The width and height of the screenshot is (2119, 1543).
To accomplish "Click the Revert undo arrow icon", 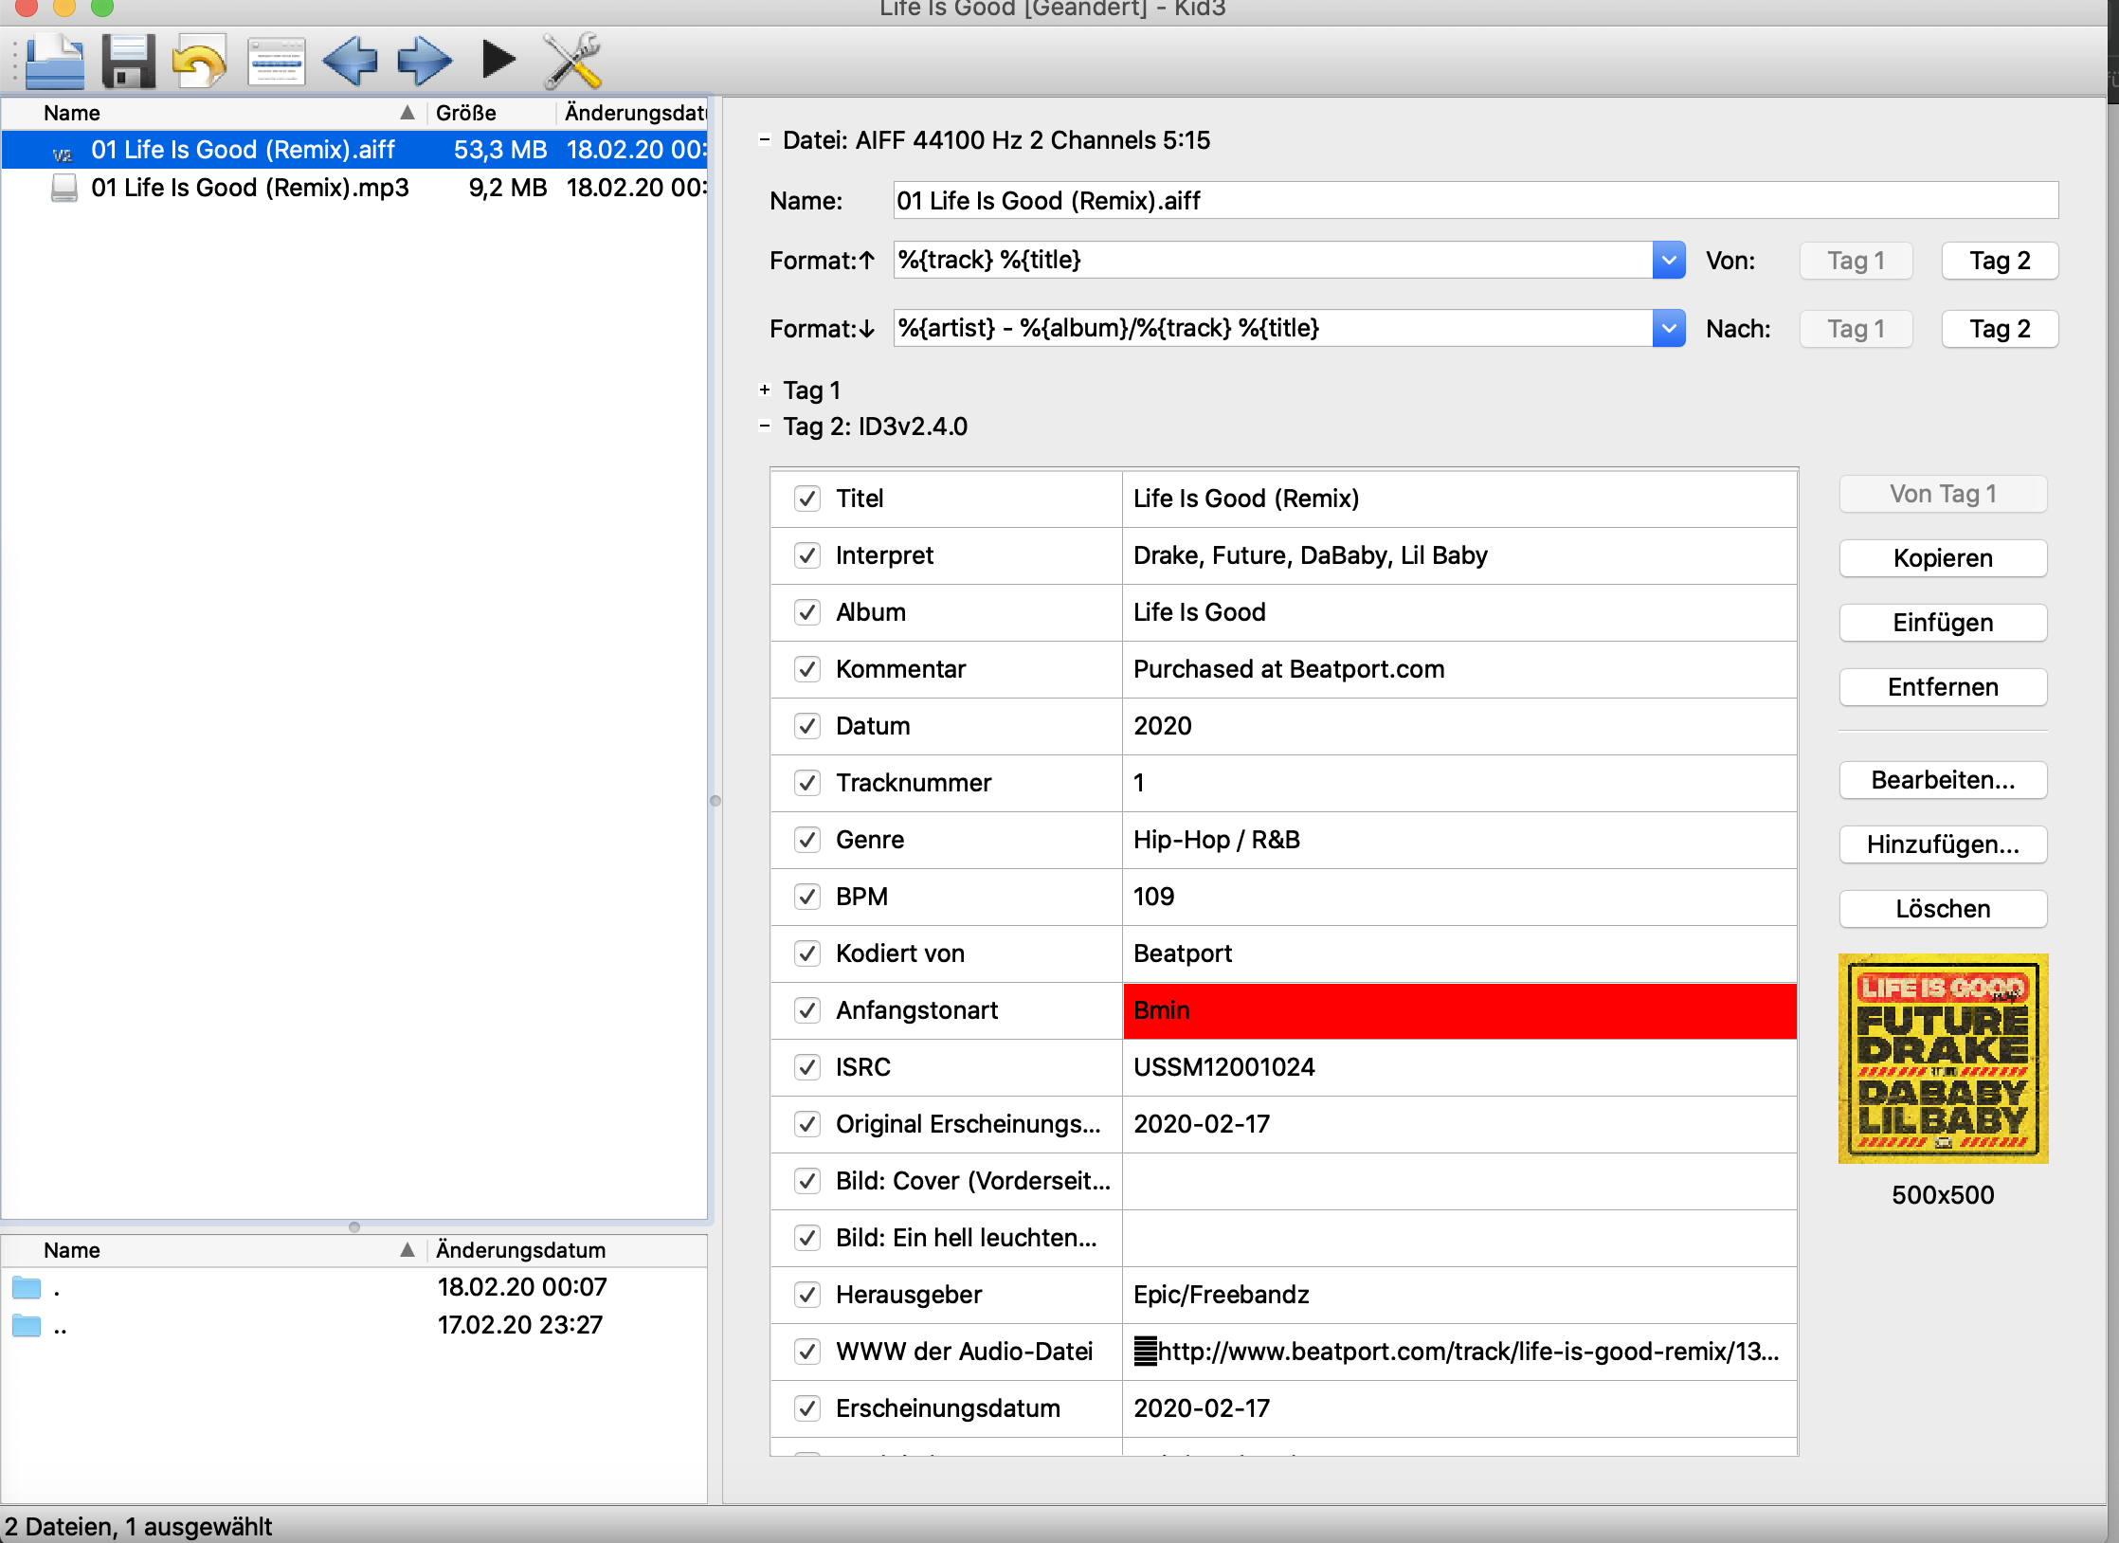I will pyautogui.click(x=199, y=62).
